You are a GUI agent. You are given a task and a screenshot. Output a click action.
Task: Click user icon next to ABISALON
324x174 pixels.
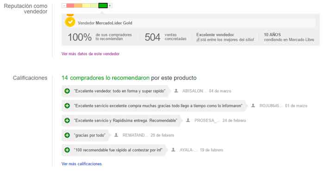(x=176, y=91)
